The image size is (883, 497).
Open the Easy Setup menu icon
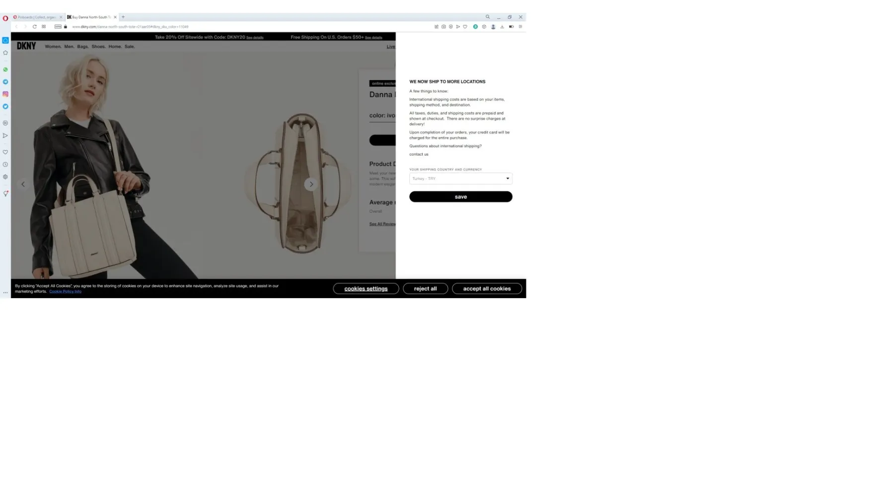520,27
